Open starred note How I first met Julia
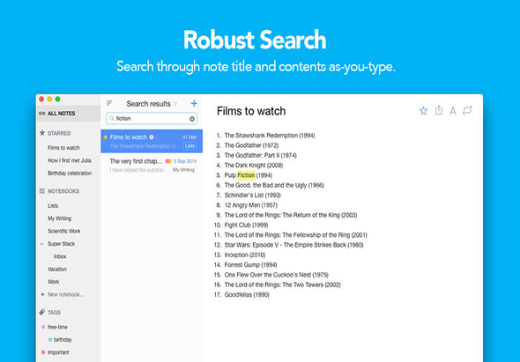Image resolution: width=520 pixels, height=362 pixels. 70,160
